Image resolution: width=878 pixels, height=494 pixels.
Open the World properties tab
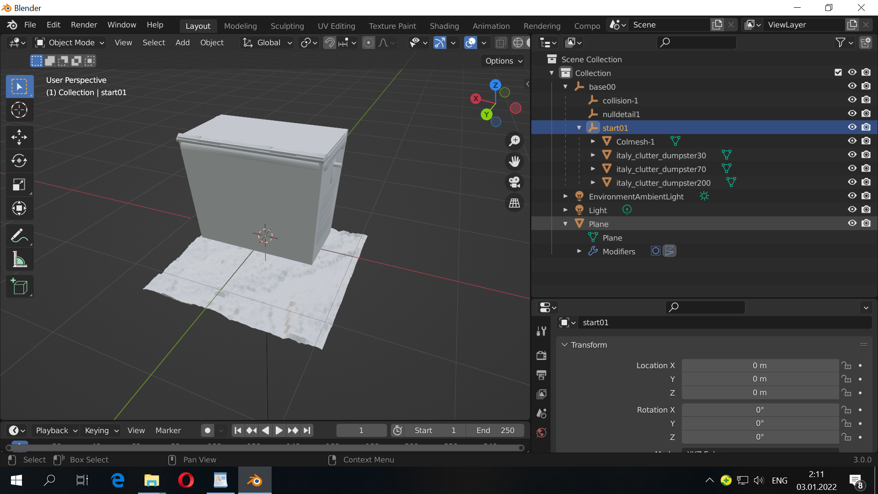pyautogui.click(x=541, y=432)
